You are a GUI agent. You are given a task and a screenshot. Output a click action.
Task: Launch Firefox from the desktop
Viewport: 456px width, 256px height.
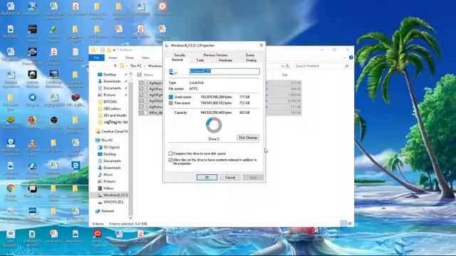(x=32, y=122)
